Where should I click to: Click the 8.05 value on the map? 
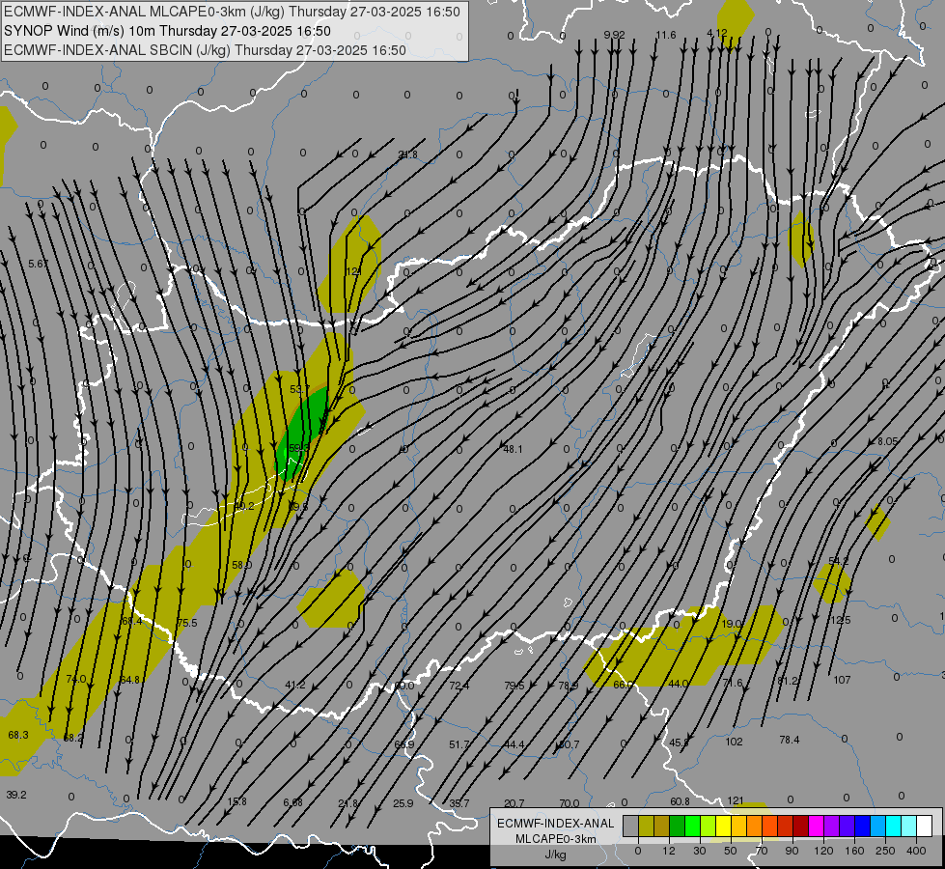(x=887, y=441)
